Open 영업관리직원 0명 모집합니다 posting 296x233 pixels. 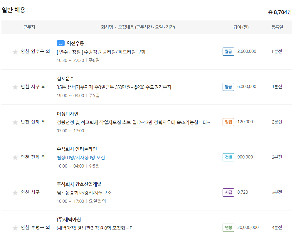(95, 228)
